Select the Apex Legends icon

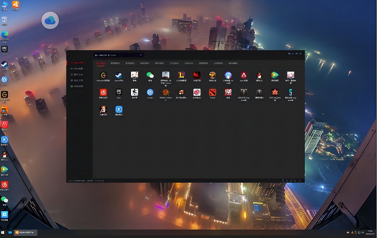(x=244, y=75)
